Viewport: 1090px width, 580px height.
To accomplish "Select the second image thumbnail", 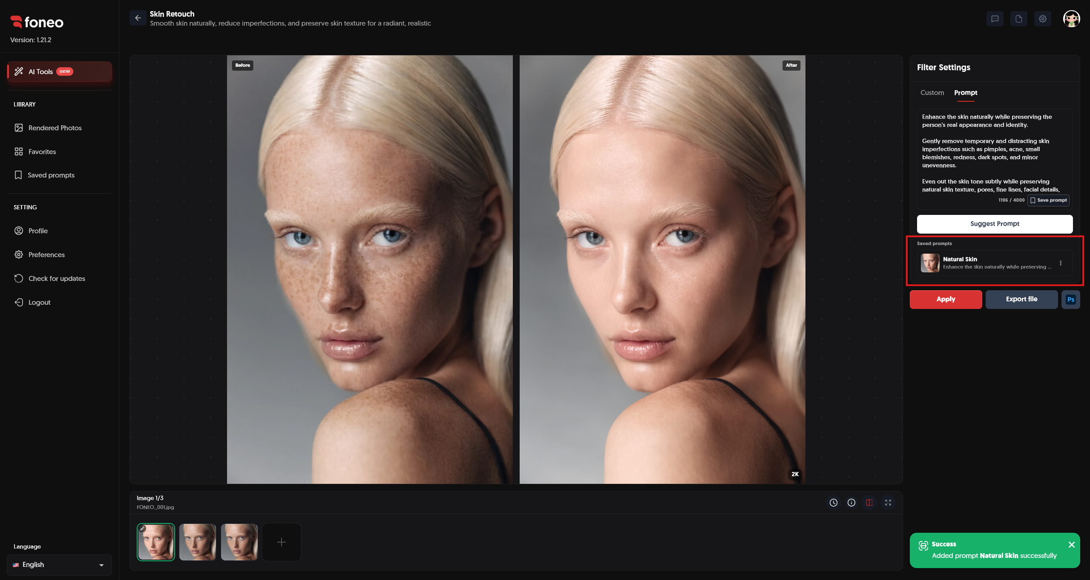I will [198, 542].
